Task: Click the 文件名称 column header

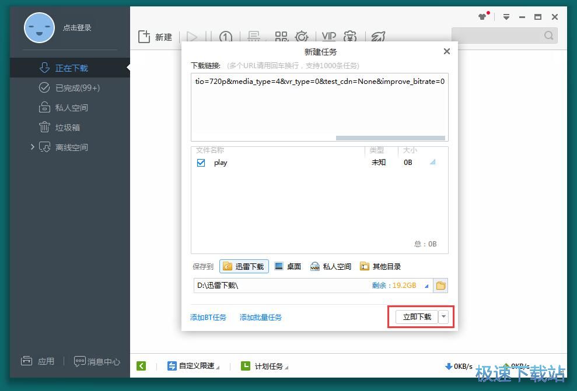Action: click(210, 150)
